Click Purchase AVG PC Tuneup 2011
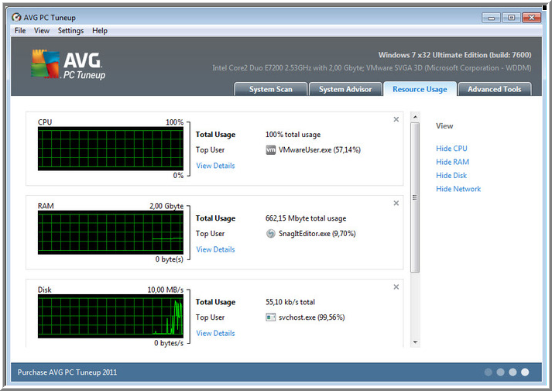 point(67,372)
